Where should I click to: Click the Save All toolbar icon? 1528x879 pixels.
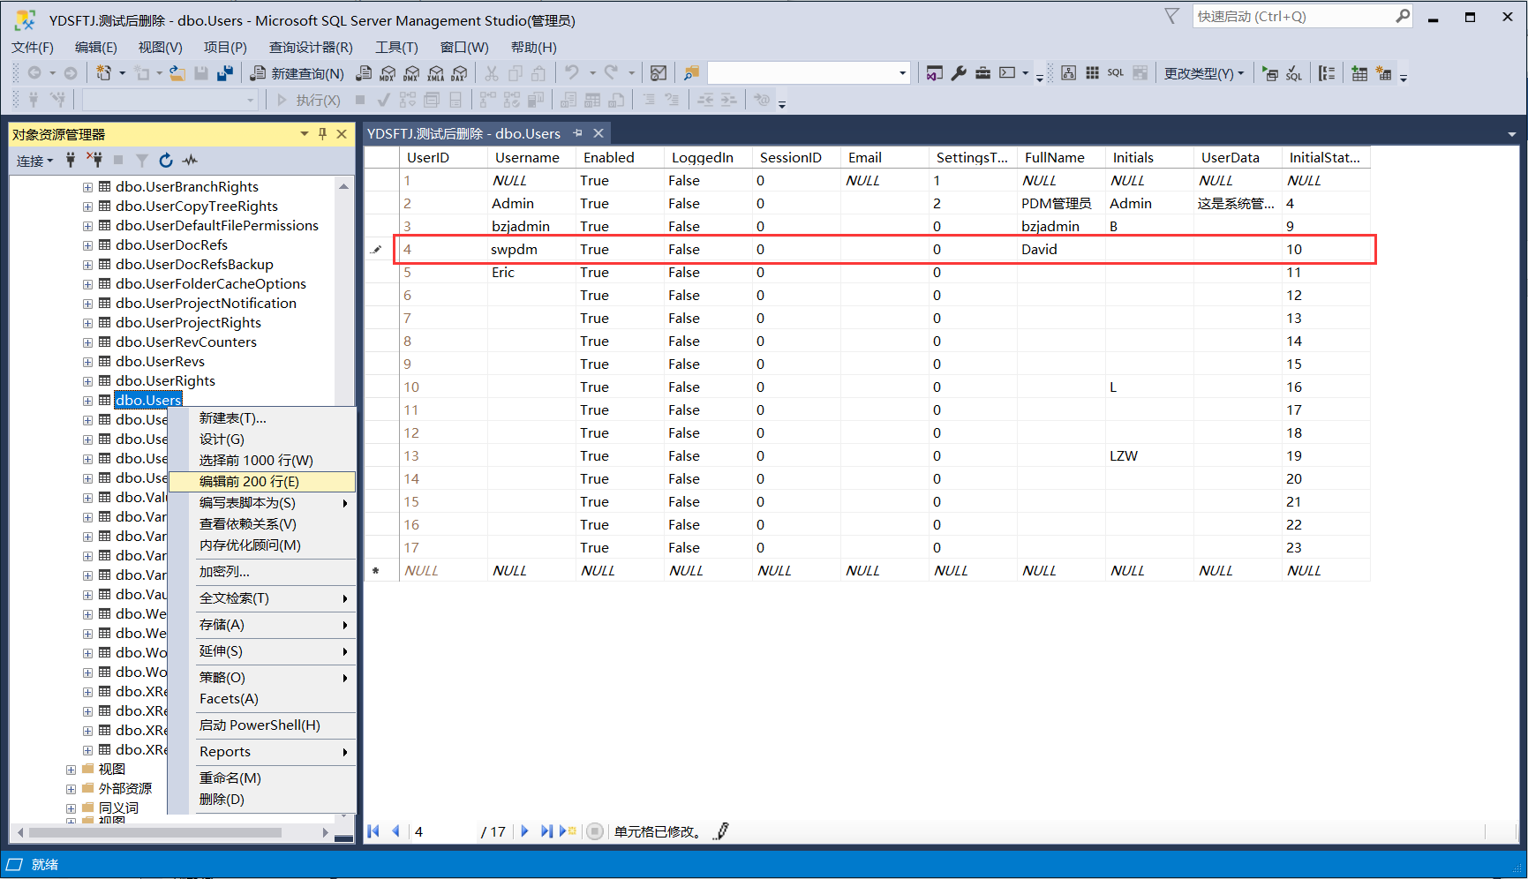pyautogui.click(x=225, y=73)
